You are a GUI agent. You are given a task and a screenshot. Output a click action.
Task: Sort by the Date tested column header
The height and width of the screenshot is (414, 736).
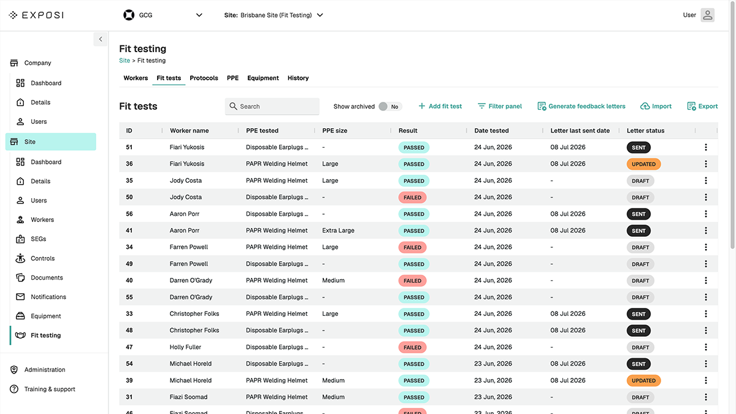[491, 131]
